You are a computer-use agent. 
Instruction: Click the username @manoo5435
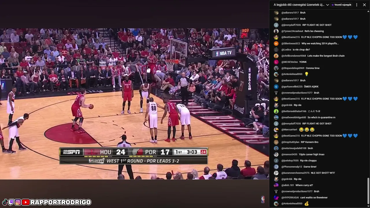point(289,154)
